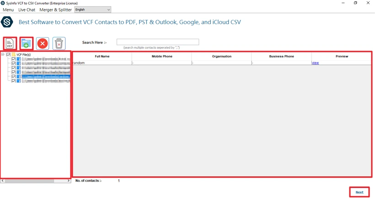Viewport: 375px width, 199px height.
Task: Select the highlighted blue file row in tree
Action: tap(46, 77)
